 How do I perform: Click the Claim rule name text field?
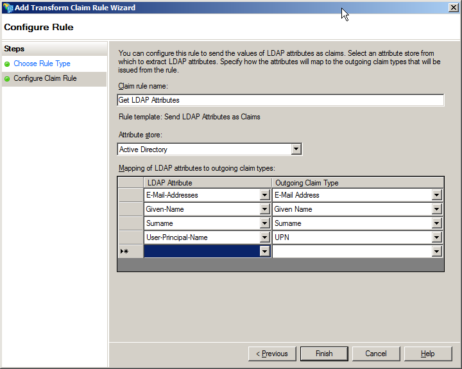pyautogui.click(x=280, y=100)
